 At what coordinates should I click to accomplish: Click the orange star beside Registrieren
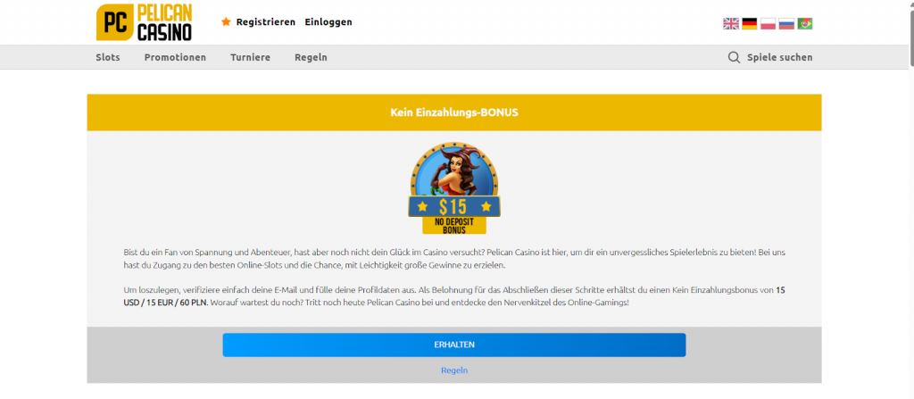[226, 21]
